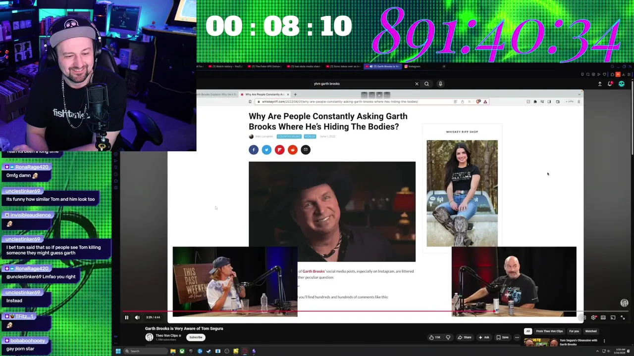Image resolution: width=634 pixels, height=356 pixels.
Task: Open Brave hamburger menu
Action: tap(579, 102)
